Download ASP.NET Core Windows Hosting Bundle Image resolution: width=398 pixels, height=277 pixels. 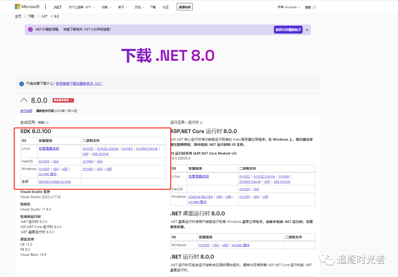coord(200,197)
